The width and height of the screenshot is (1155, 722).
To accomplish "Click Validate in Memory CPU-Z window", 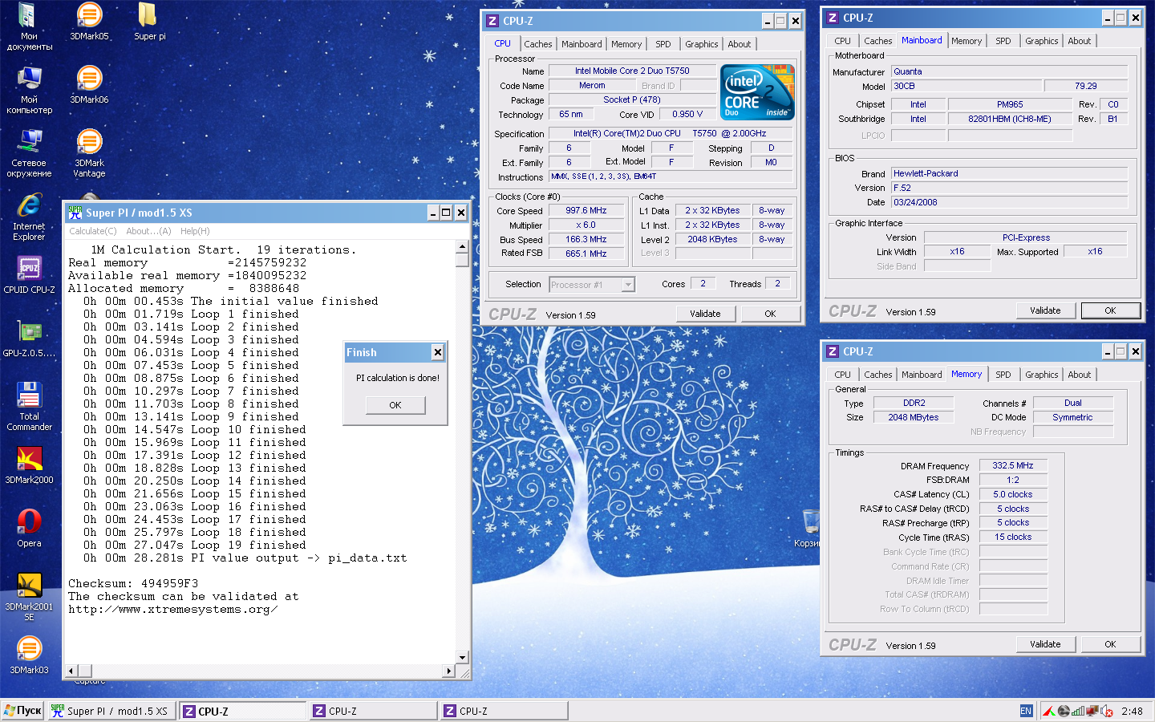I will pyautogui.click(x=1045, y=644).
